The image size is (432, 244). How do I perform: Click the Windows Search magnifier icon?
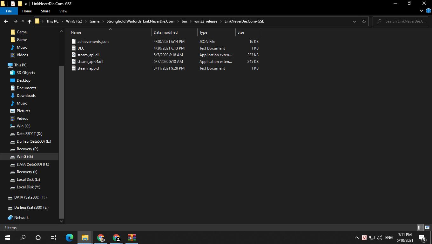tap(23, 237)
